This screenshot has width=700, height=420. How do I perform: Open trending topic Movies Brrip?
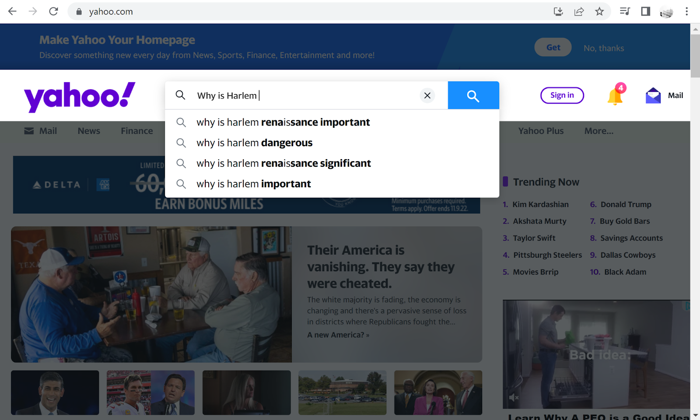535,272
